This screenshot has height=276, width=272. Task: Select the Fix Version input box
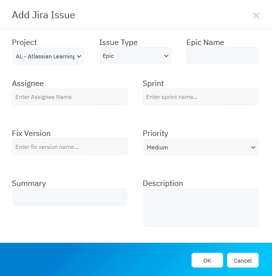click(70, 147)
